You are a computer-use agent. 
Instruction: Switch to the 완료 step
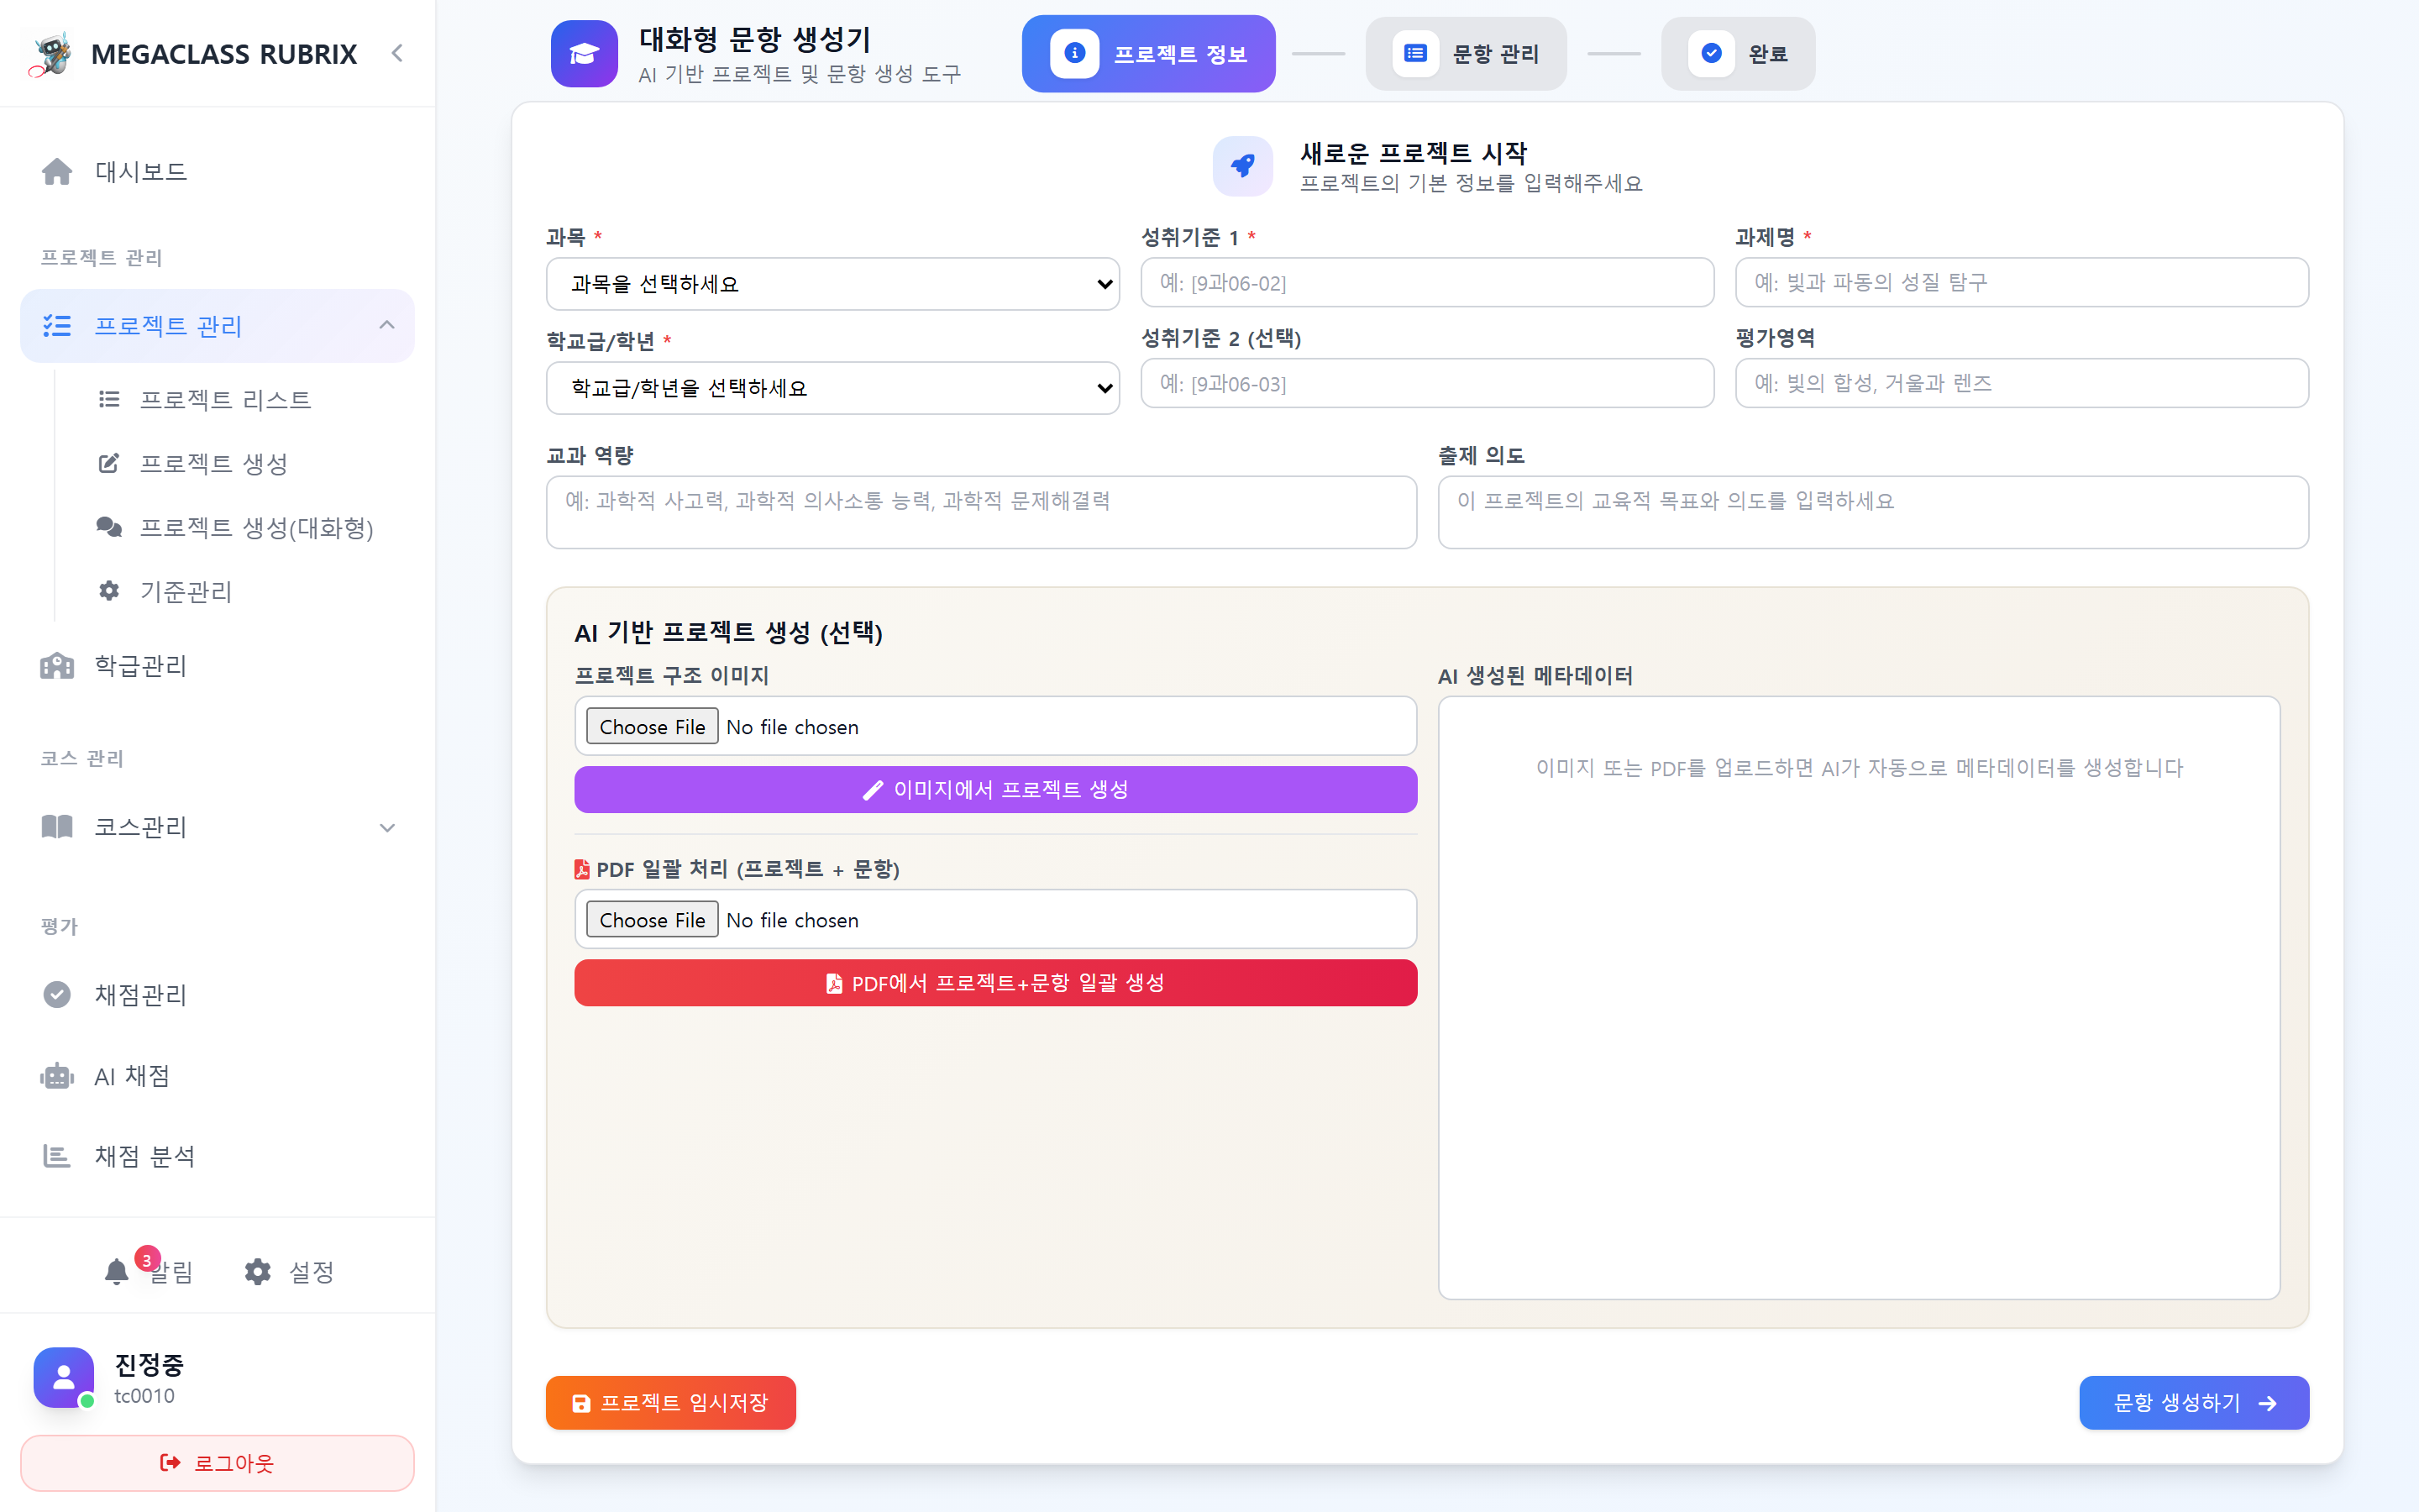[1737, 53]
